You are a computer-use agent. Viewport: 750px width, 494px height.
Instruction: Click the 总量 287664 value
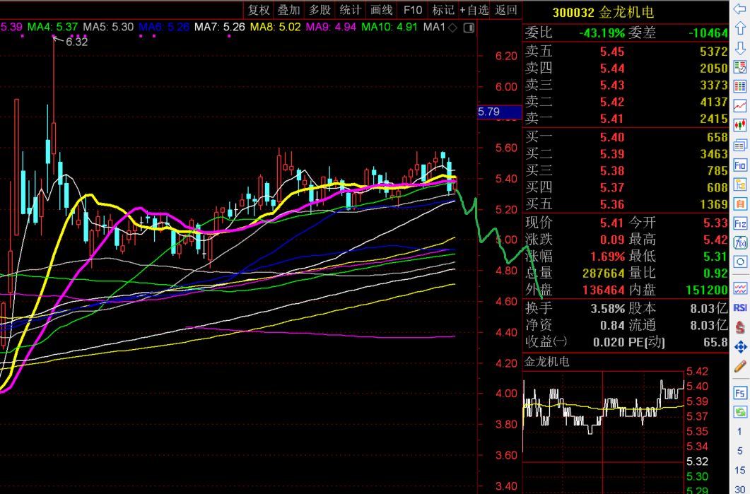(604, 274)
